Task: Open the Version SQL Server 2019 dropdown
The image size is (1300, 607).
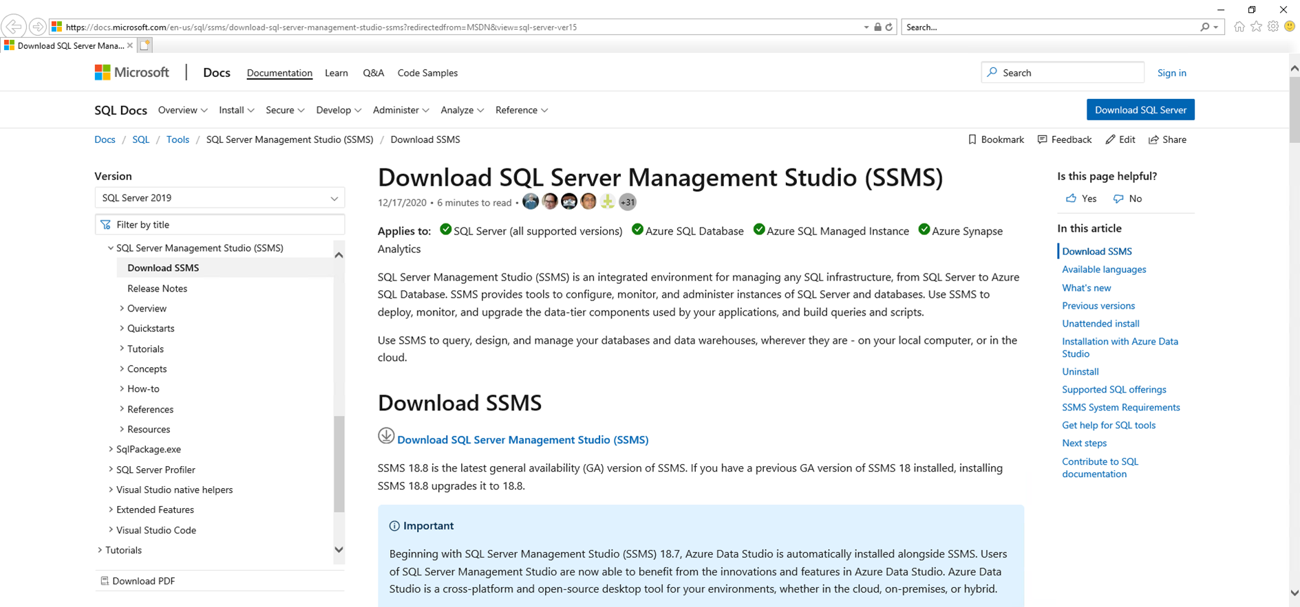Action: 220,198
